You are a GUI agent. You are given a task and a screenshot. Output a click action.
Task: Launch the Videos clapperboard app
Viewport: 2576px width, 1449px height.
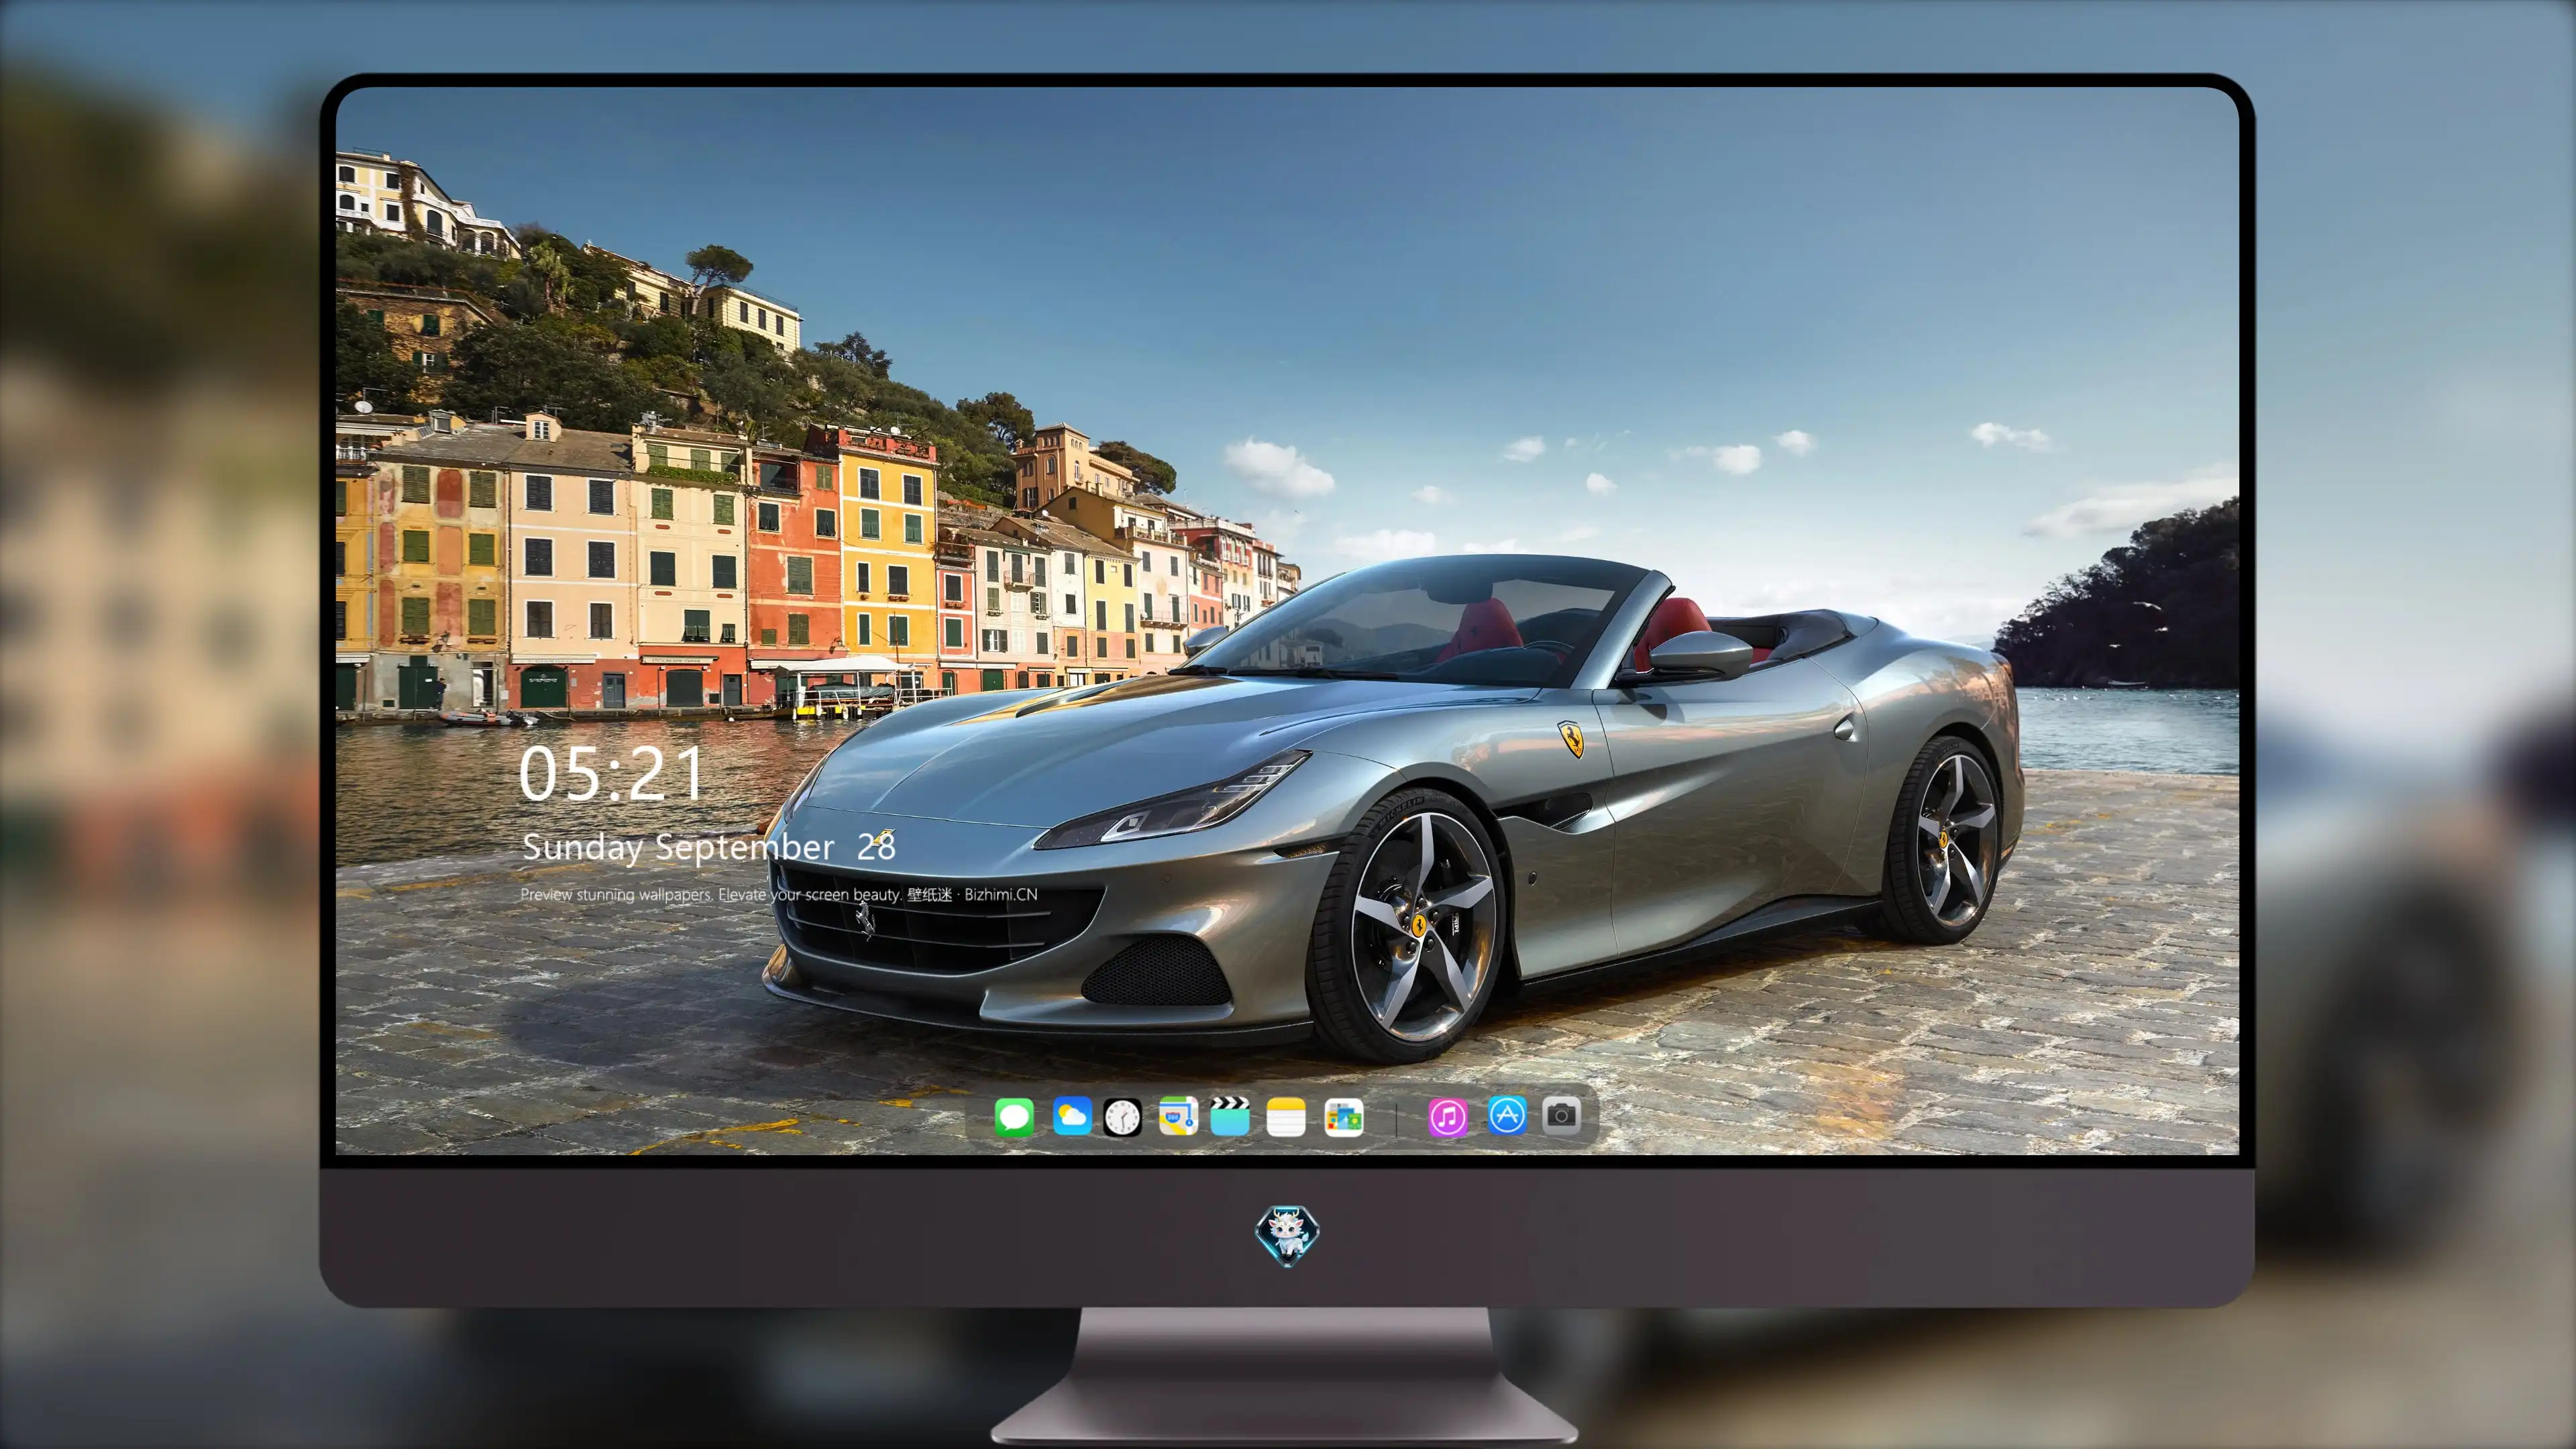[x=1230, y=1116]
